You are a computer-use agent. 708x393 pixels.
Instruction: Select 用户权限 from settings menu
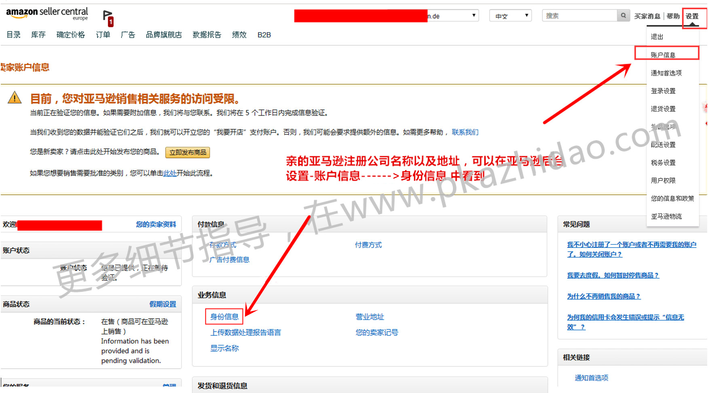point(663,181)
